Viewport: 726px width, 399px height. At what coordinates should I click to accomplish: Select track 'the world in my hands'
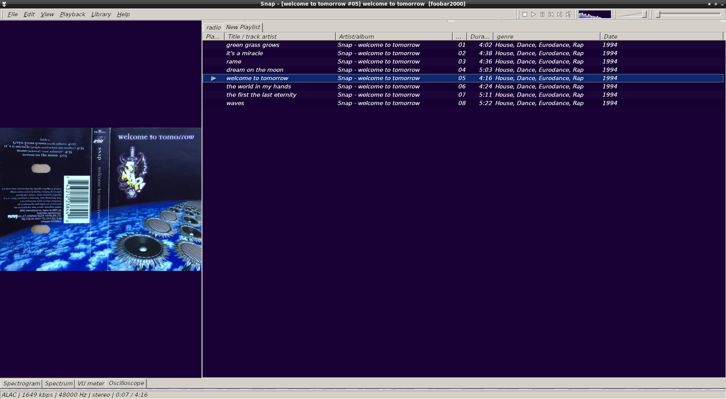coord(463,87)
